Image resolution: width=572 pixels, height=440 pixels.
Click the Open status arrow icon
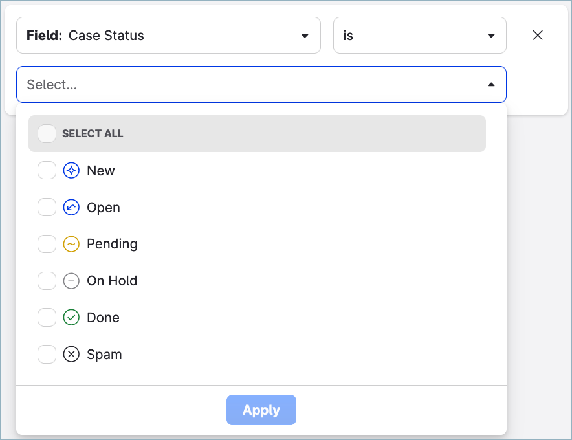(71, 208)
